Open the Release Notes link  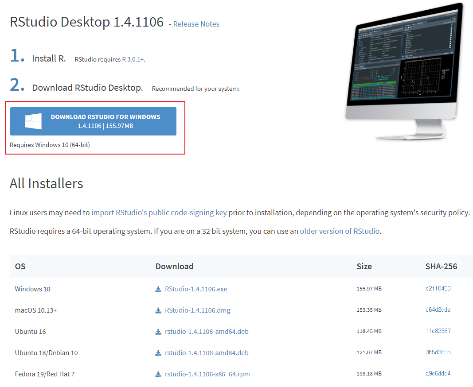tap(196, 24)
